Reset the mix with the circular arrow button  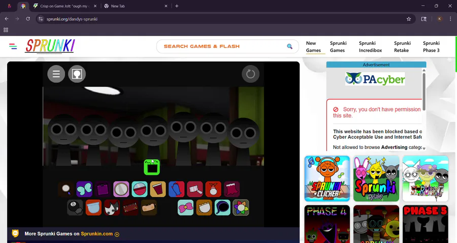(x=250, y=74)
